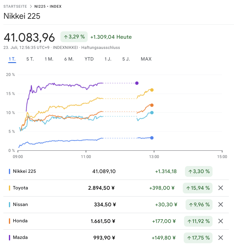This screenshot has width=234, height=246.
Task: Click the Toyota price 2.894,50 ¥
Action: click(x=102, y=188)
